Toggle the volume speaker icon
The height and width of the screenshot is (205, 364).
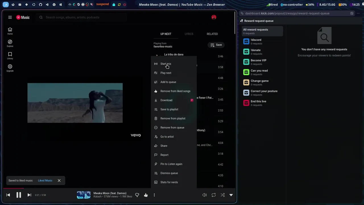(x=204, y=195)
